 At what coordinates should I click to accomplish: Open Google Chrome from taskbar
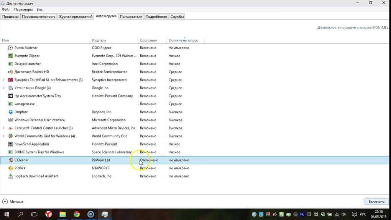(77, 214)
